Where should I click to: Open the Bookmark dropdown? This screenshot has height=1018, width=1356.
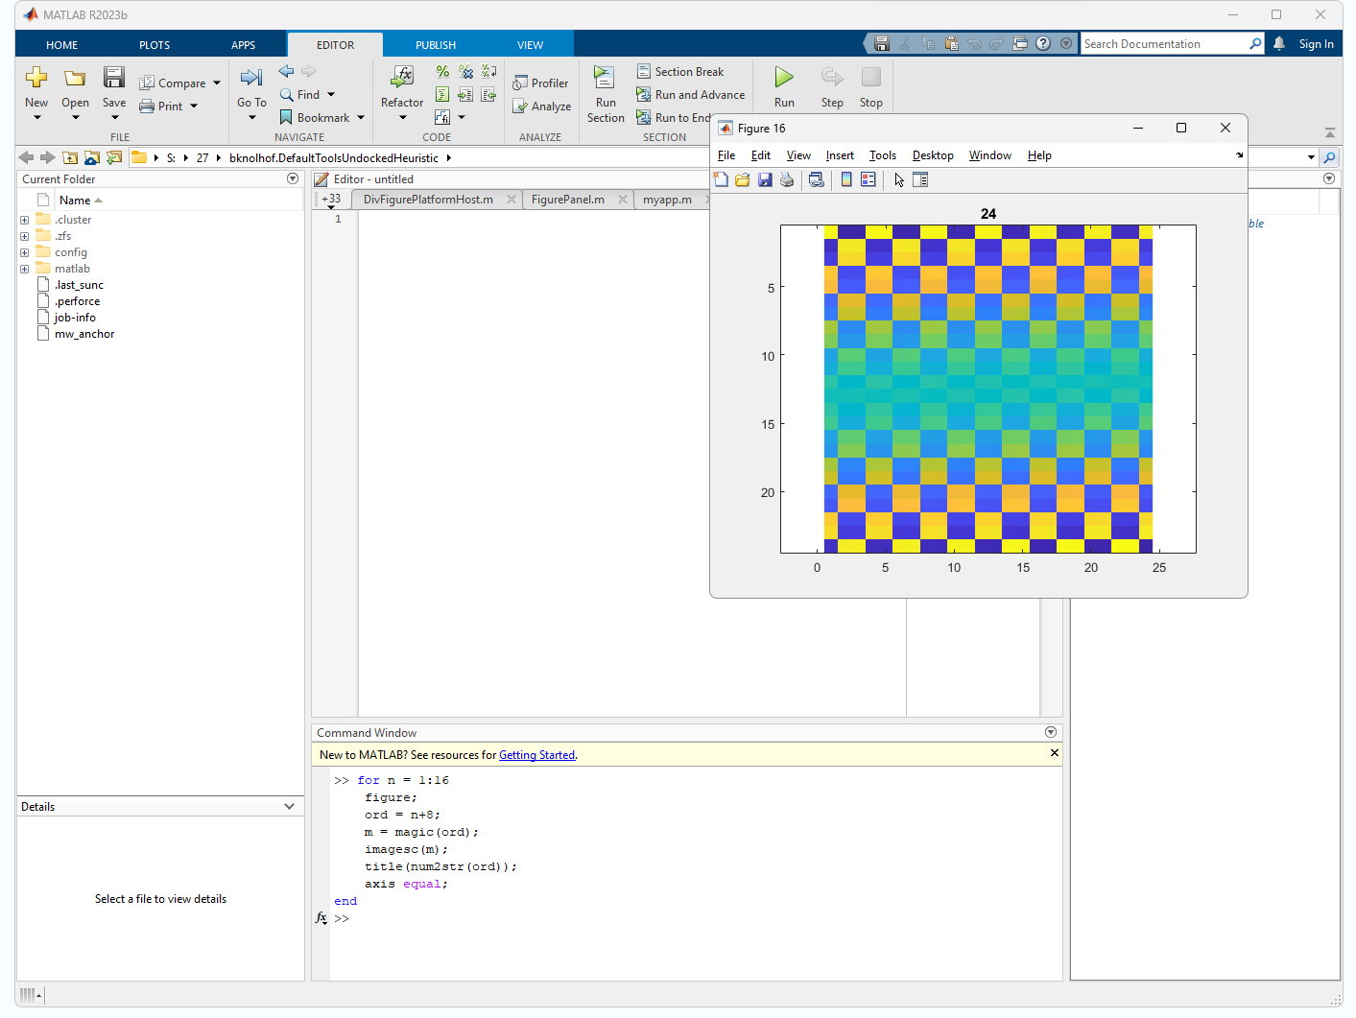click(x=361, y=118)
